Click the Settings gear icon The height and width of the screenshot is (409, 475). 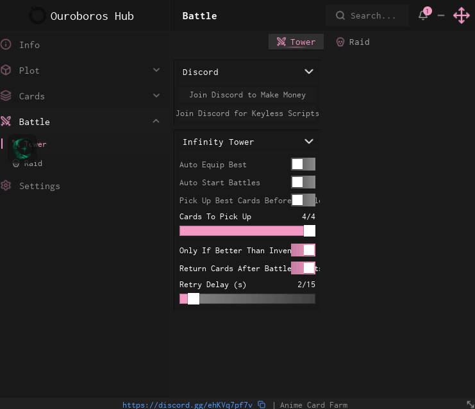tap(6, 186)
